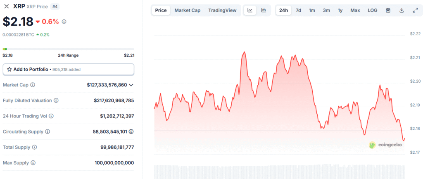This screenshot has height=179, width=423.
Task: Click info icon after 58,503,545,101 value
Action: click(x=131, y=132)
